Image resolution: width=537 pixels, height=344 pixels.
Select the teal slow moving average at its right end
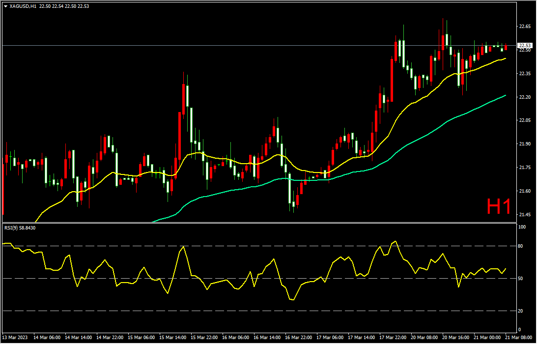click(505, 96)
